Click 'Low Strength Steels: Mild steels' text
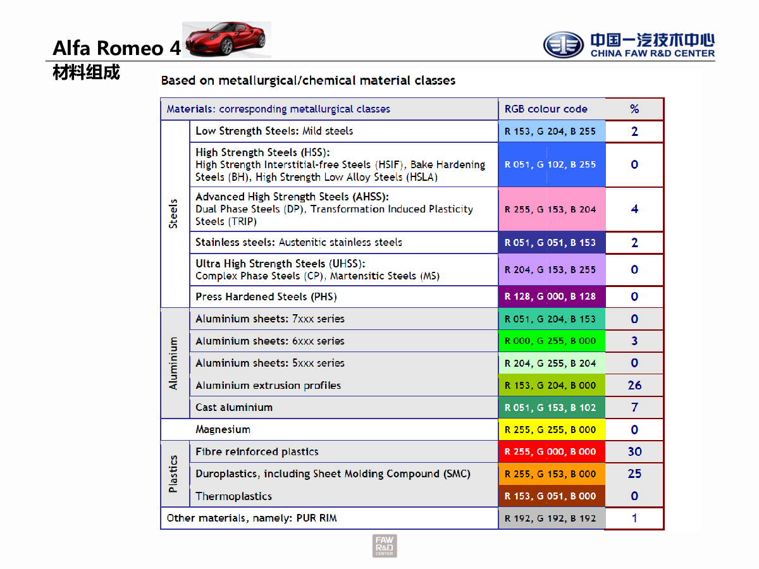759x569 pixels. tap(275, 131)
